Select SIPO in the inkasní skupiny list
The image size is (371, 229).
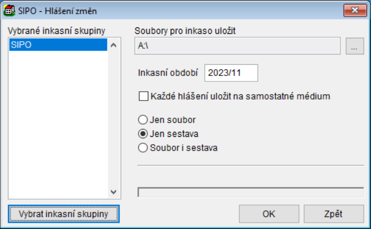click(x=57, y=45)
